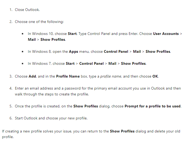Click 'Start Outlook and choose your new profile'
Image resolution: width=185 pixels, height=141 pixels.
(51, 118)
